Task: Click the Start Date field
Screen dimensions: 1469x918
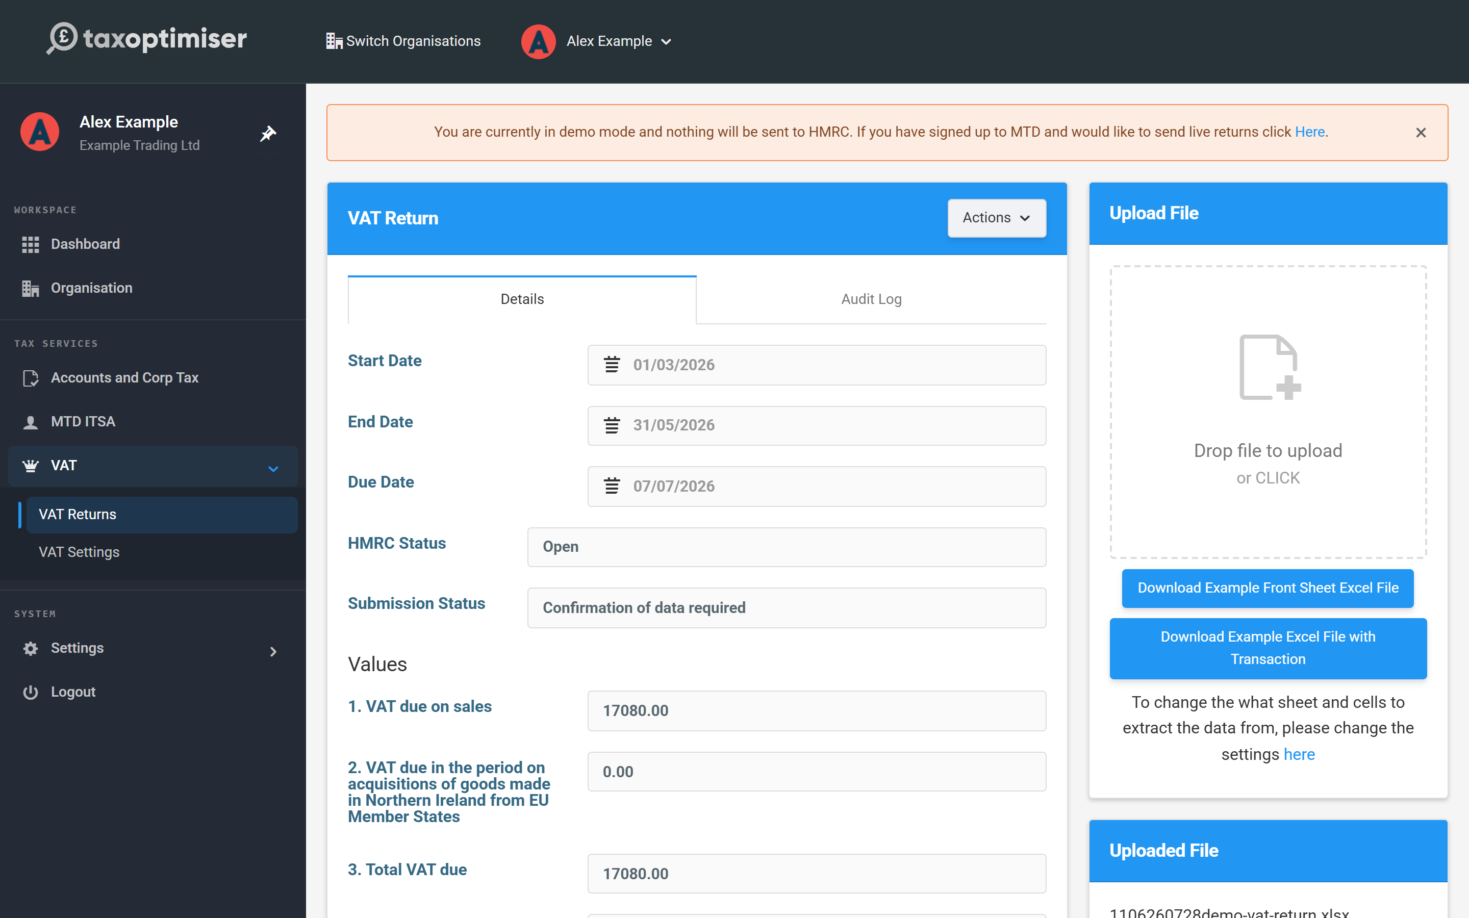Action: [817, 365]
